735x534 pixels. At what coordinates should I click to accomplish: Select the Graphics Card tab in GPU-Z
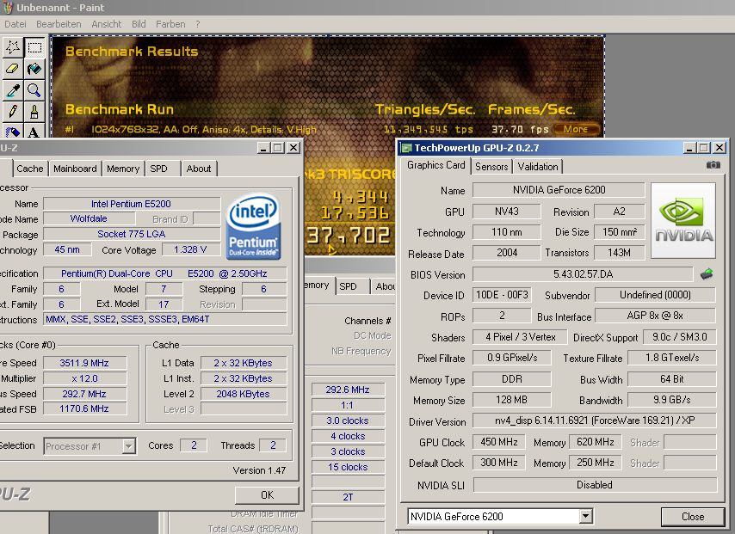pyautogui.click(x=436, y=165)
